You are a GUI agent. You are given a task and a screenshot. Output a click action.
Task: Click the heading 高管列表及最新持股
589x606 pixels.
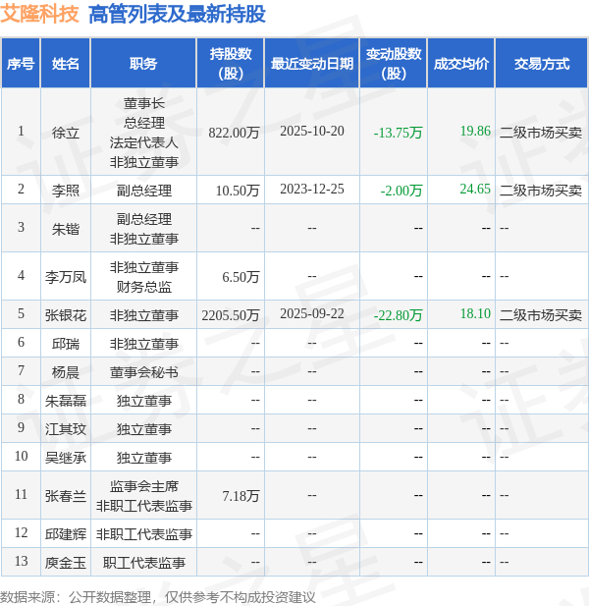[x=177, y=15]
